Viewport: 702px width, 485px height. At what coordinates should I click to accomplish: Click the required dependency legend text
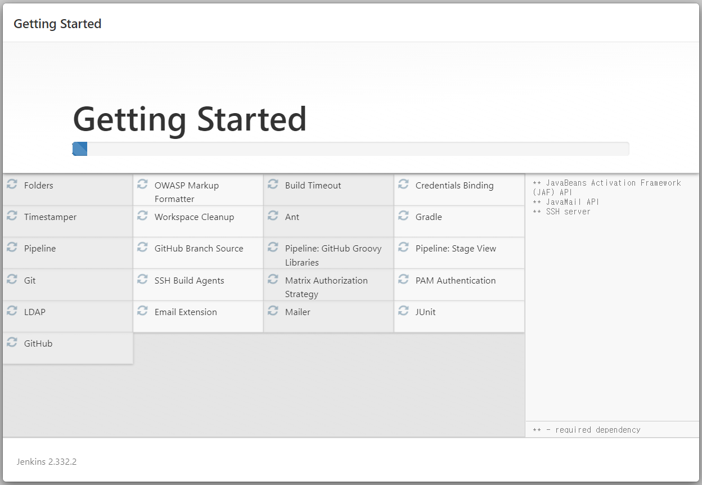586,430
